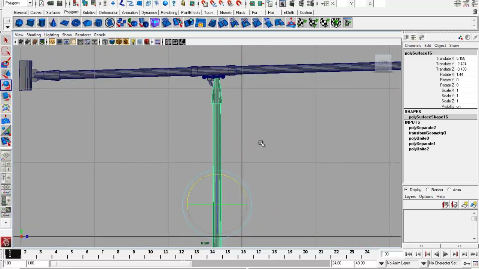Create a polygon cube from the shelf

[30, 23]
